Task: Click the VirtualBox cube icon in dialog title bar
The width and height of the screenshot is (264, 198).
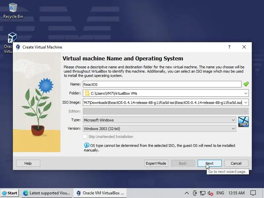Action: [18, 47]
